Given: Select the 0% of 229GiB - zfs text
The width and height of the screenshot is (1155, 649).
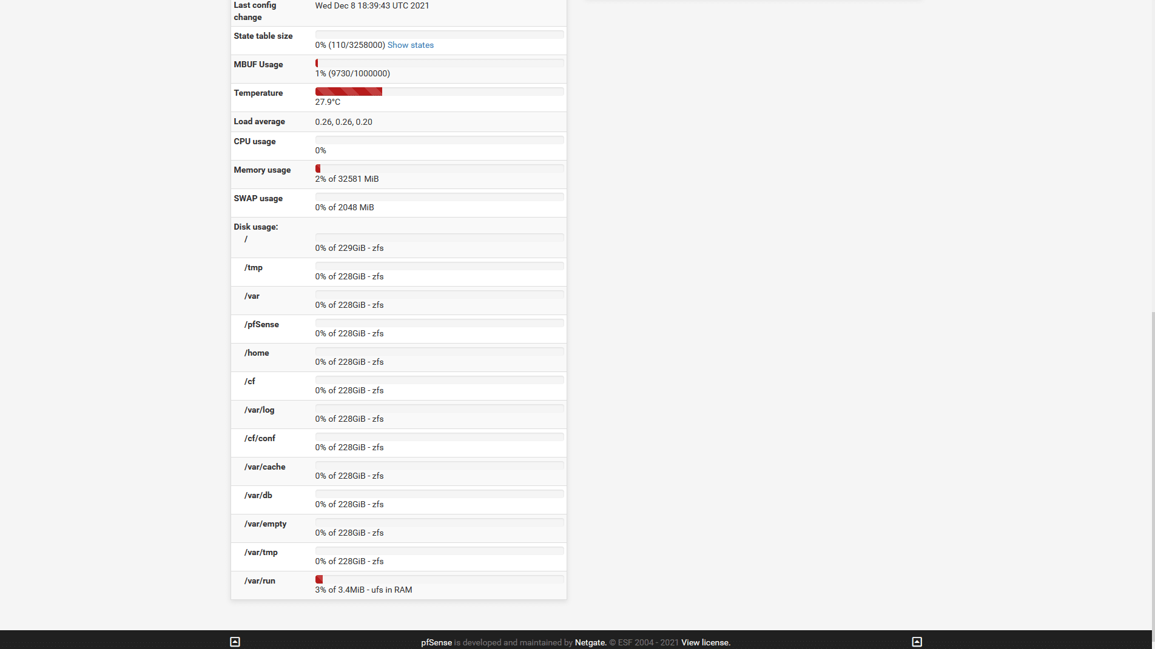Looking at the screenshot, I should 349,248.
